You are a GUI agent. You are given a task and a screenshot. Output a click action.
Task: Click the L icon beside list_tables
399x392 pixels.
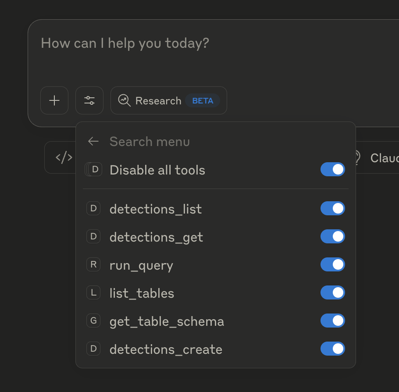tap(93, 292)
